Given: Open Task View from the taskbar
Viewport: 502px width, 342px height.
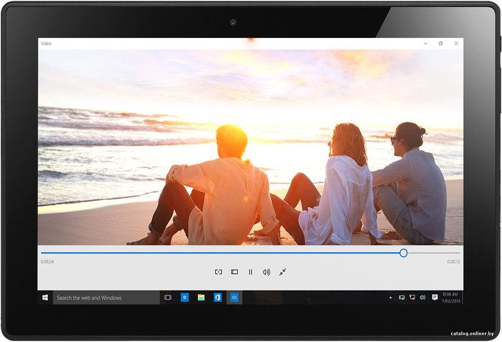Looking at the screenshot, I should tap(168, 298).
